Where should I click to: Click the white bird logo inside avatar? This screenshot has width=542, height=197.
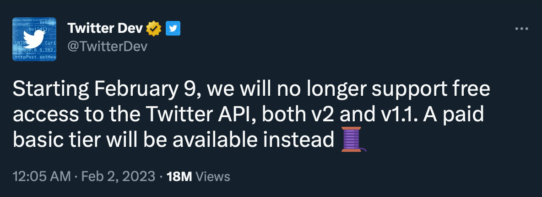point(35,38)
